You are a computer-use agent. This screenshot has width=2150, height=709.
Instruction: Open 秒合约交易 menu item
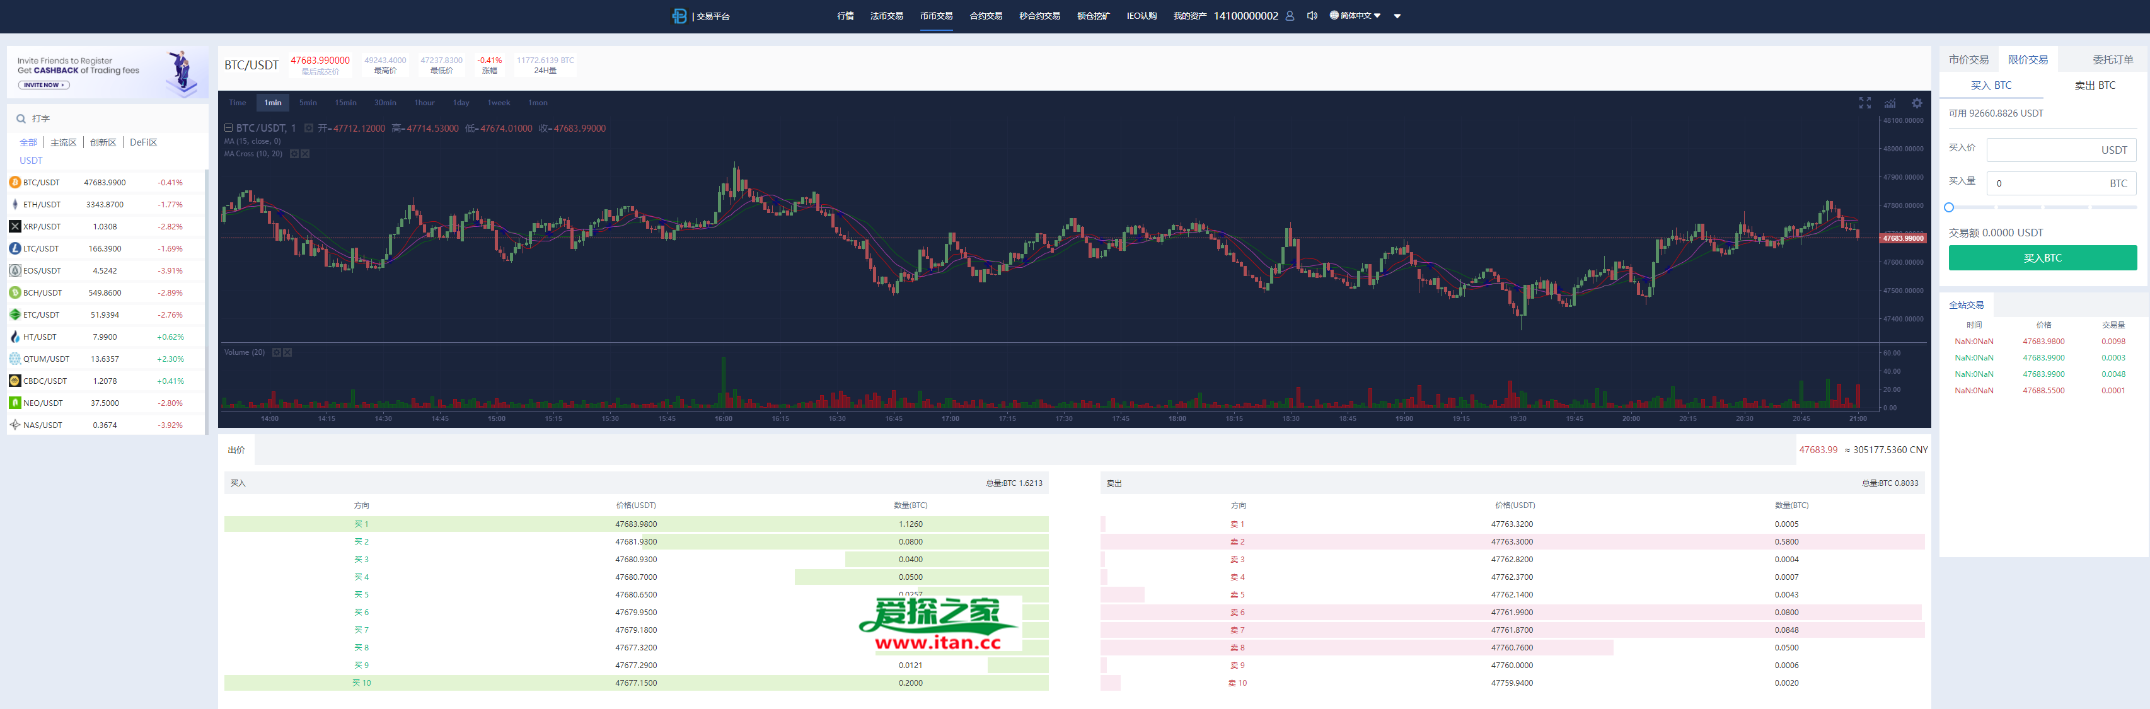pos(1039,16)
